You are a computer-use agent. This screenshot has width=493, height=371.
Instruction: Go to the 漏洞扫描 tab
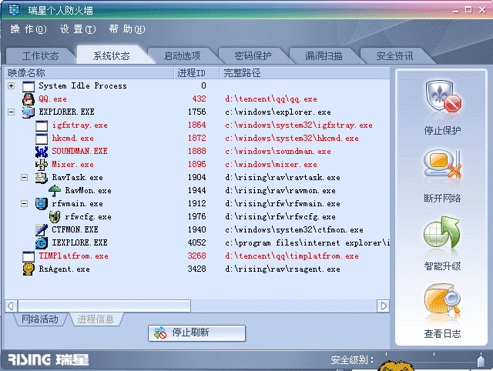(x=324, y=56)
